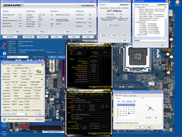Click the blue info icon in the GPU-Z update bar
Image resolution: width=182 pixels, height=137 pixels.
pos(4,119)
